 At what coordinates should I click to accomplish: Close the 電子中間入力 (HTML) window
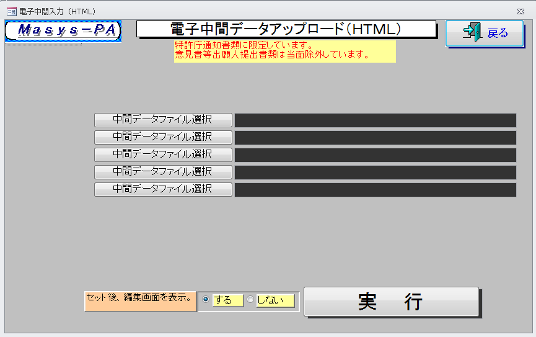tap(521, 12)
